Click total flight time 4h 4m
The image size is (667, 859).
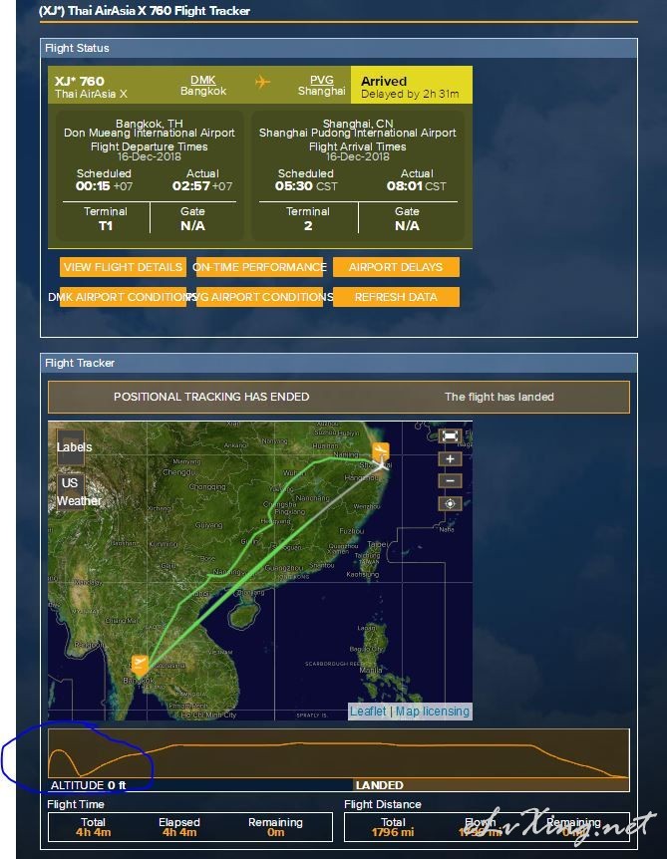93,832
